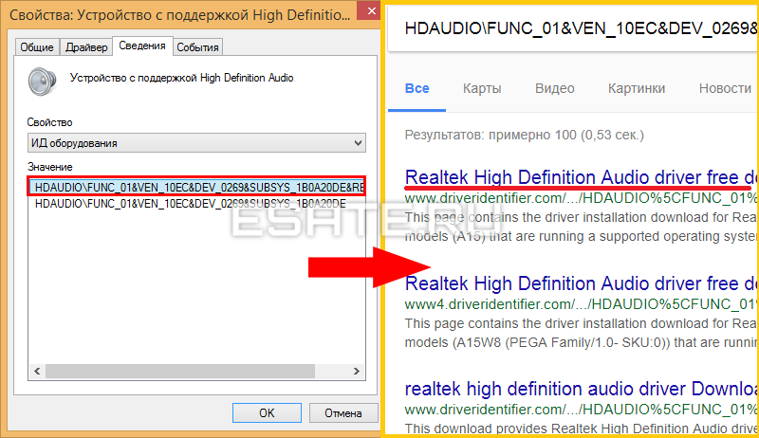Screen dimensions: 759x438
Task: Open the Картинки search tab
Action: tap(637, 88)
